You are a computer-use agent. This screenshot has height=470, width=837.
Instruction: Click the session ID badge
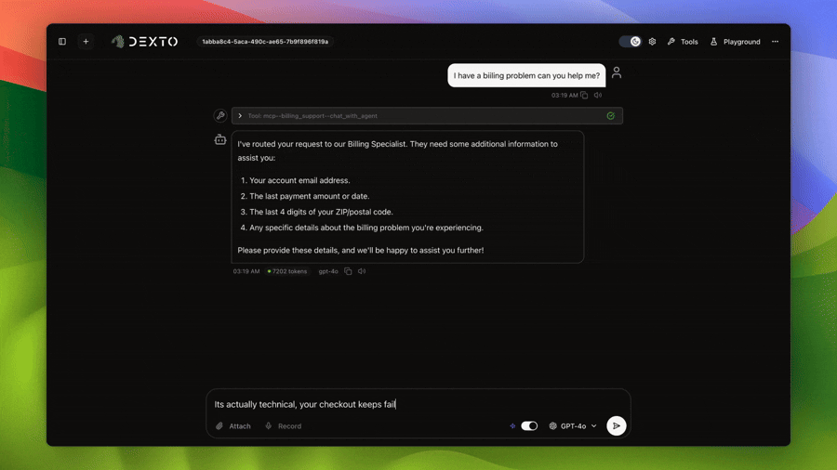click(265, 42)
